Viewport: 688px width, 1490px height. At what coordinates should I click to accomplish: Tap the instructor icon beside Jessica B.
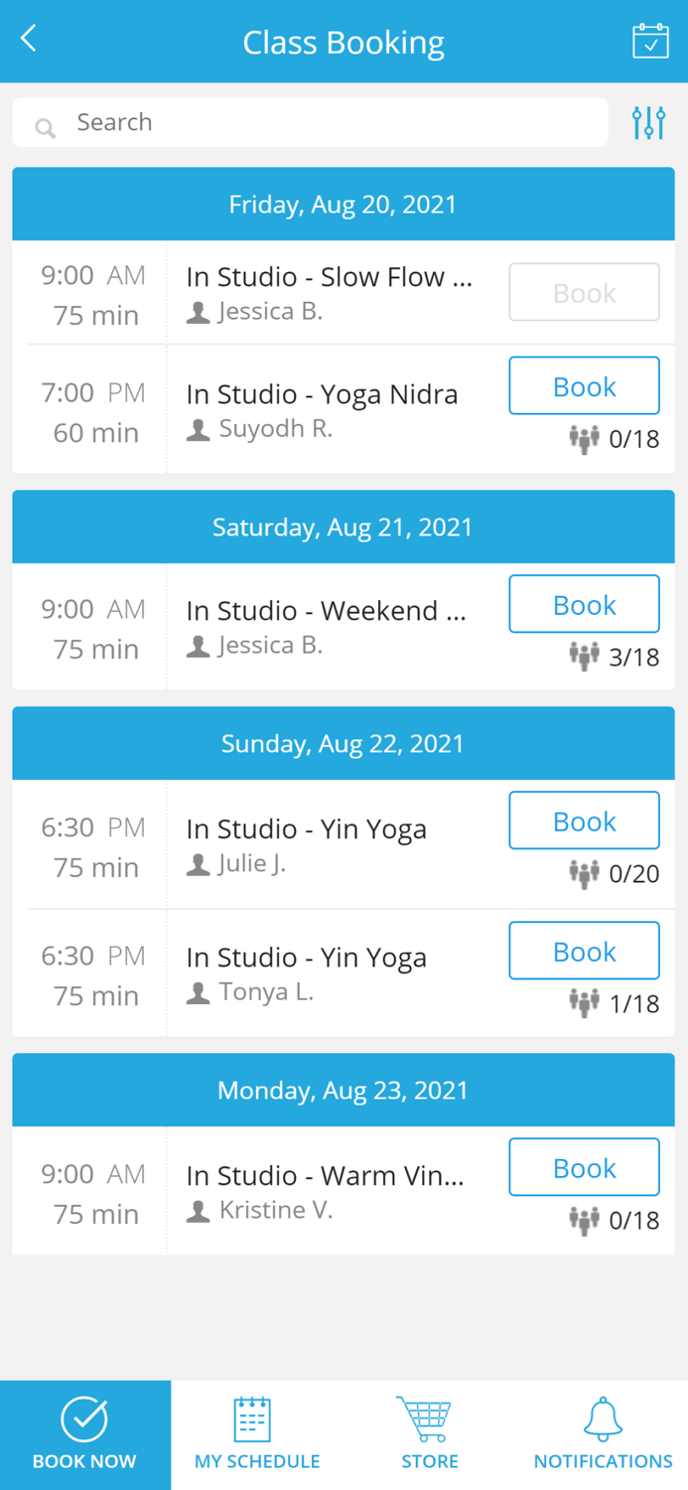(196, 310)
